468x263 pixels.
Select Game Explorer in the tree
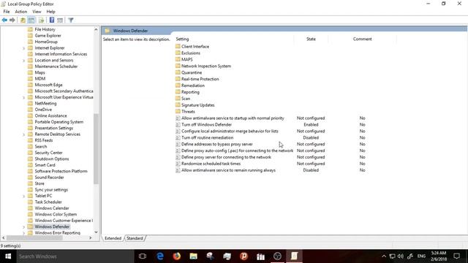pos(48,36)
